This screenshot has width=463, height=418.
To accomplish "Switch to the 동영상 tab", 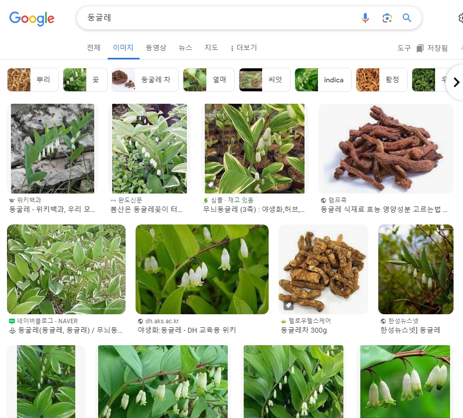I will pos(156,48).
